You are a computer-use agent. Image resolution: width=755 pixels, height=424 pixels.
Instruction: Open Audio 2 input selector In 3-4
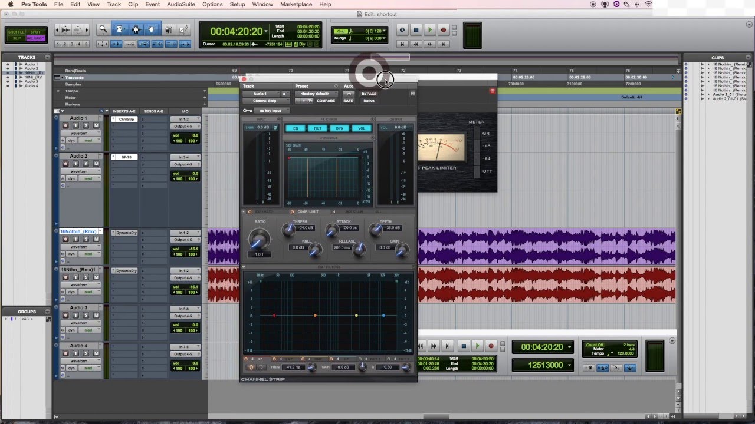click(185, 157)
